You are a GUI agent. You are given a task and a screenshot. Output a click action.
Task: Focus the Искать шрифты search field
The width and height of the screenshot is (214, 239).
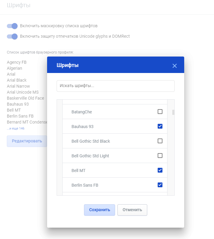(x=116, y=86)
